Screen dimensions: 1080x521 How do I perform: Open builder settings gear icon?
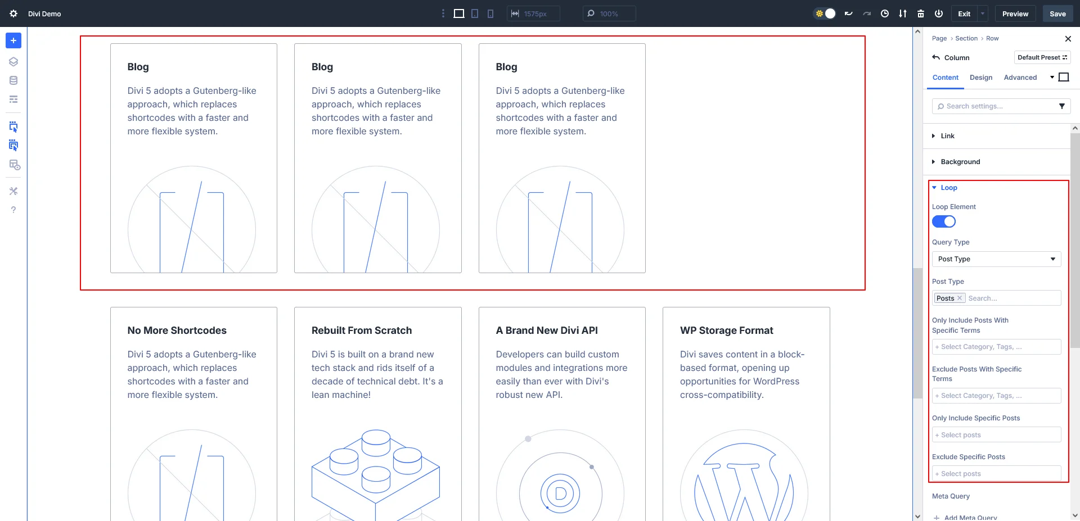13,13
